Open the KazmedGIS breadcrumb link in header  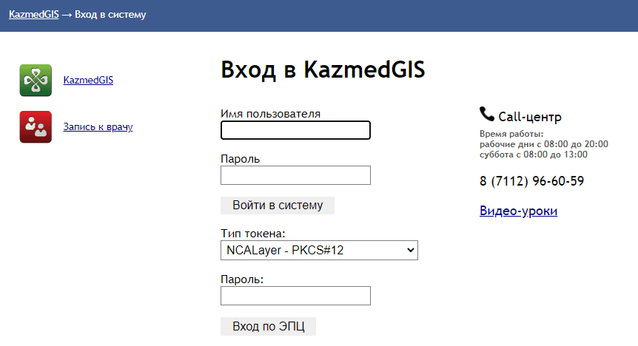click(33, 14)
